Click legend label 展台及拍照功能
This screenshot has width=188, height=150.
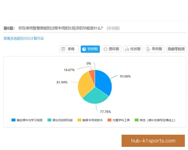click(63, 120)
